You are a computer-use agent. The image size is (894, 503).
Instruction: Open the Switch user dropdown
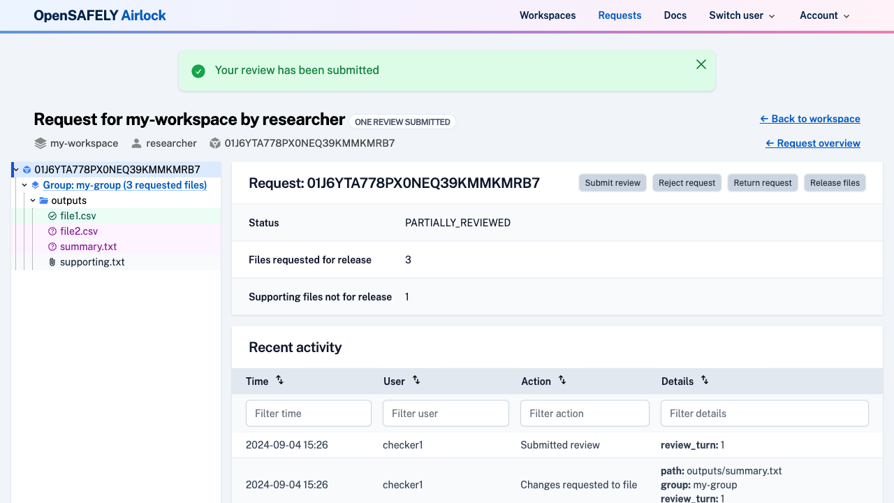(x=742, y=15)
